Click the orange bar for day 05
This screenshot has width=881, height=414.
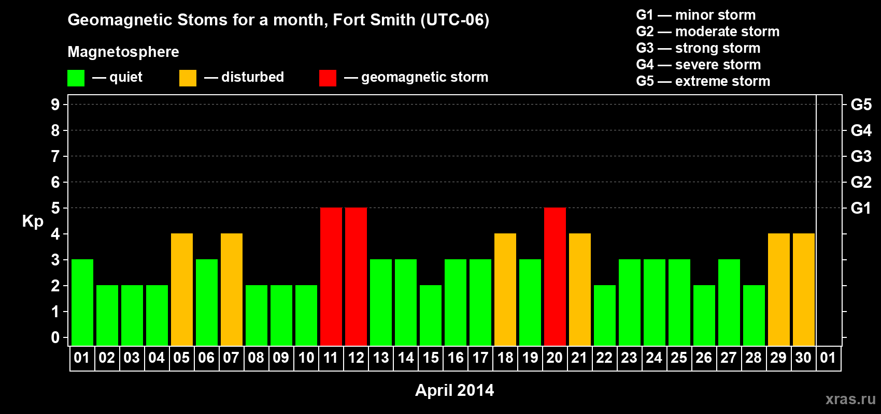182,290
